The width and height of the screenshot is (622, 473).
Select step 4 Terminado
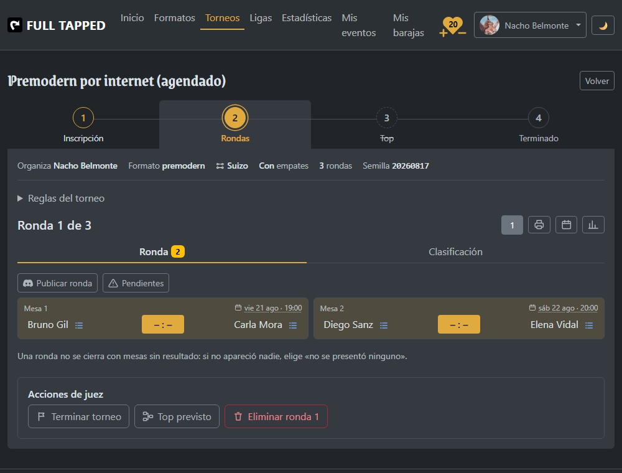(538, 124)
